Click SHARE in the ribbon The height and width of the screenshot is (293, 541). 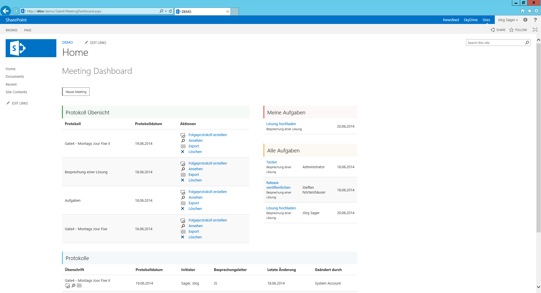click(x=498, y=30)
